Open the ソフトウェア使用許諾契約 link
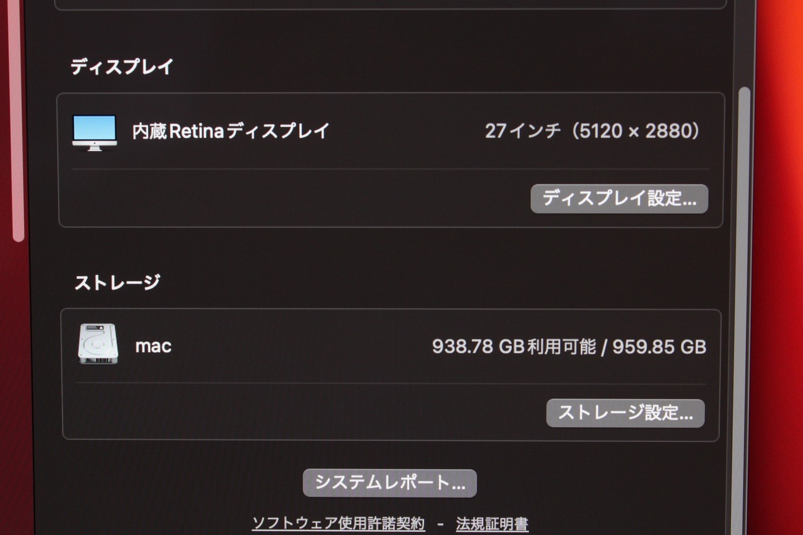803x535 pixels. [339, 524]
